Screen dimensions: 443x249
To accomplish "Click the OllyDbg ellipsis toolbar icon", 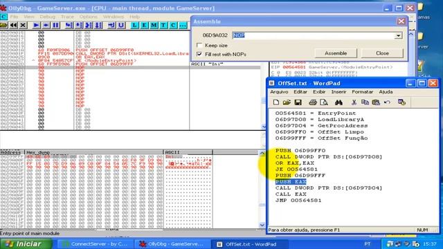I will (183, 25).
